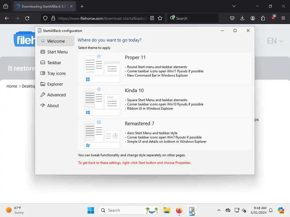
Task: Open the weather widget showing 67°F Sunny
Action: 15,210
